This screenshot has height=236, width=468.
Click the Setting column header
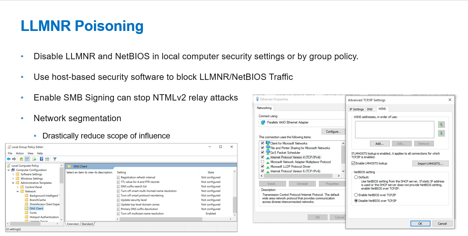click(x=157, y=172)
